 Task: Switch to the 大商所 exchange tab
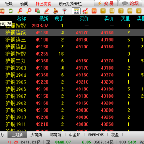coord(36,135)
